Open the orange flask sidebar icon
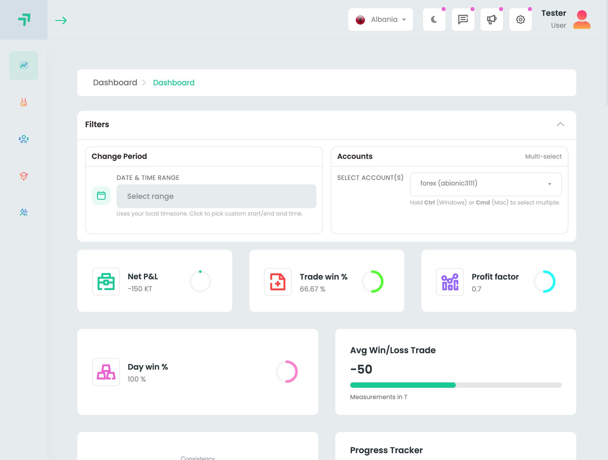The height and width of the screenshot is (460, 608). (x=24, y=102)
